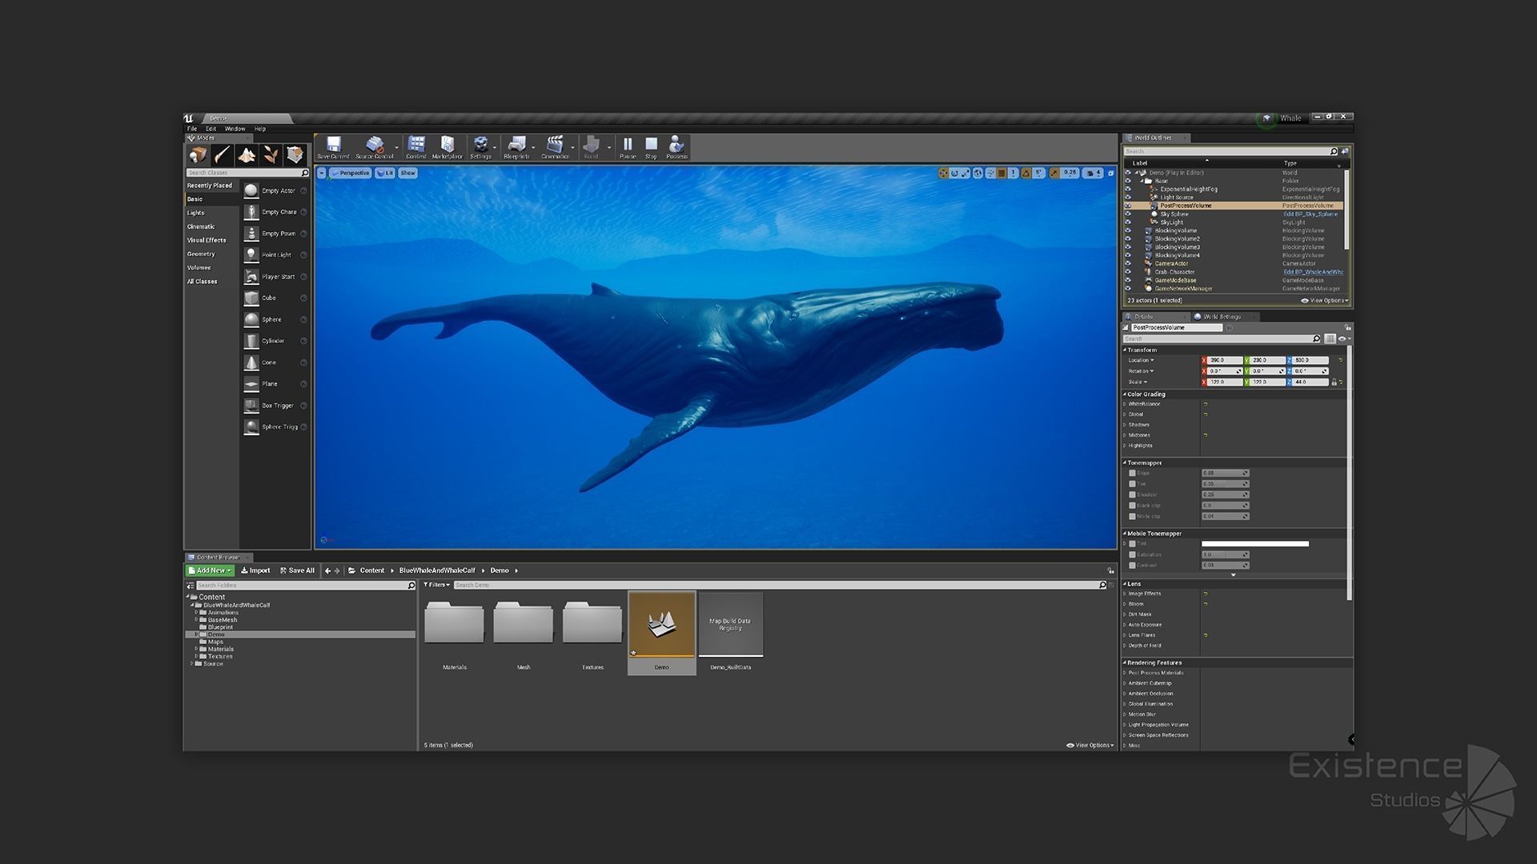Open camera speed setting in viewport
The width and height of the screenshot is (1537, 864).
[1093, 173]
